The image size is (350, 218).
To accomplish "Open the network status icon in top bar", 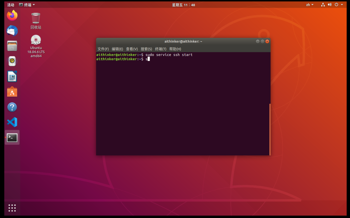I will 323,5.
